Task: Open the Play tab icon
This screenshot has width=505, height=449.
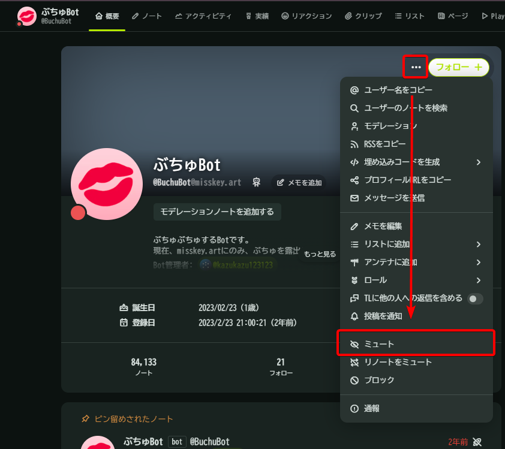Action: click(x=485, y=16)
